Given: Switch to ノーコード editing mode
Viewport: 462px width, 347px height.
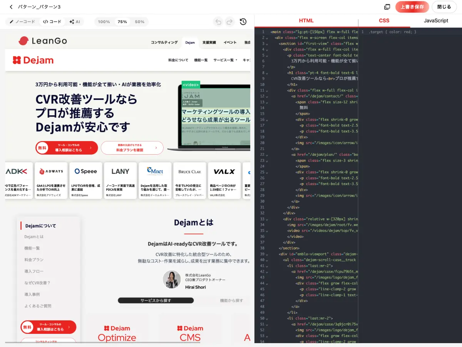Looking at the screenshot, I should pos(22,22).
